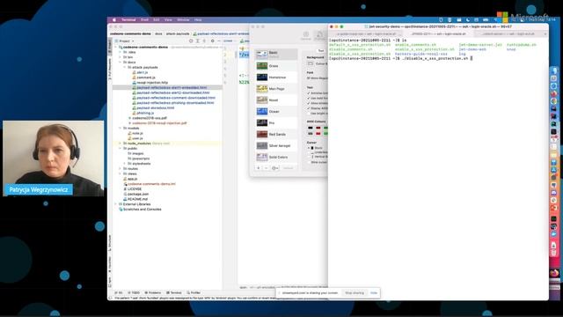Collapse the models folder

point(121,128)
